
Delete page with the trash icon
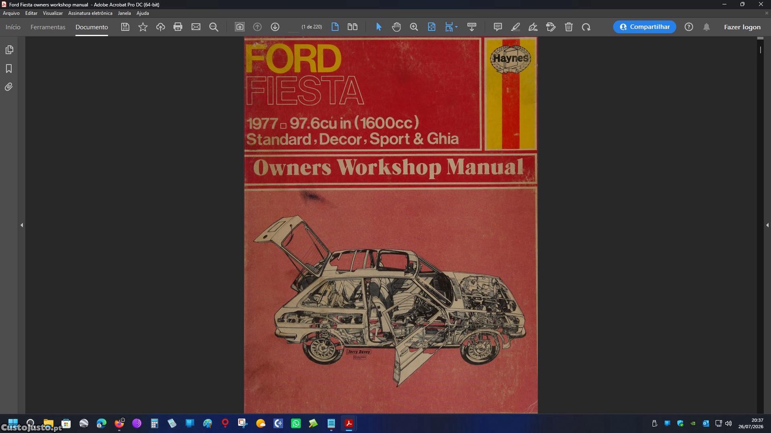tap(568, 27)
